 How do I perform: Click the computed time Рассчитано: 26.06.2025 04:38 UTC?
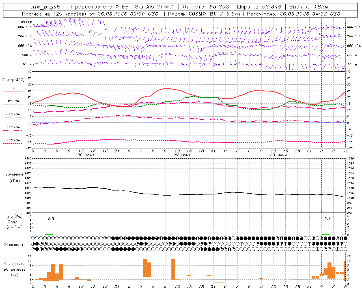(x=294, y=14)
